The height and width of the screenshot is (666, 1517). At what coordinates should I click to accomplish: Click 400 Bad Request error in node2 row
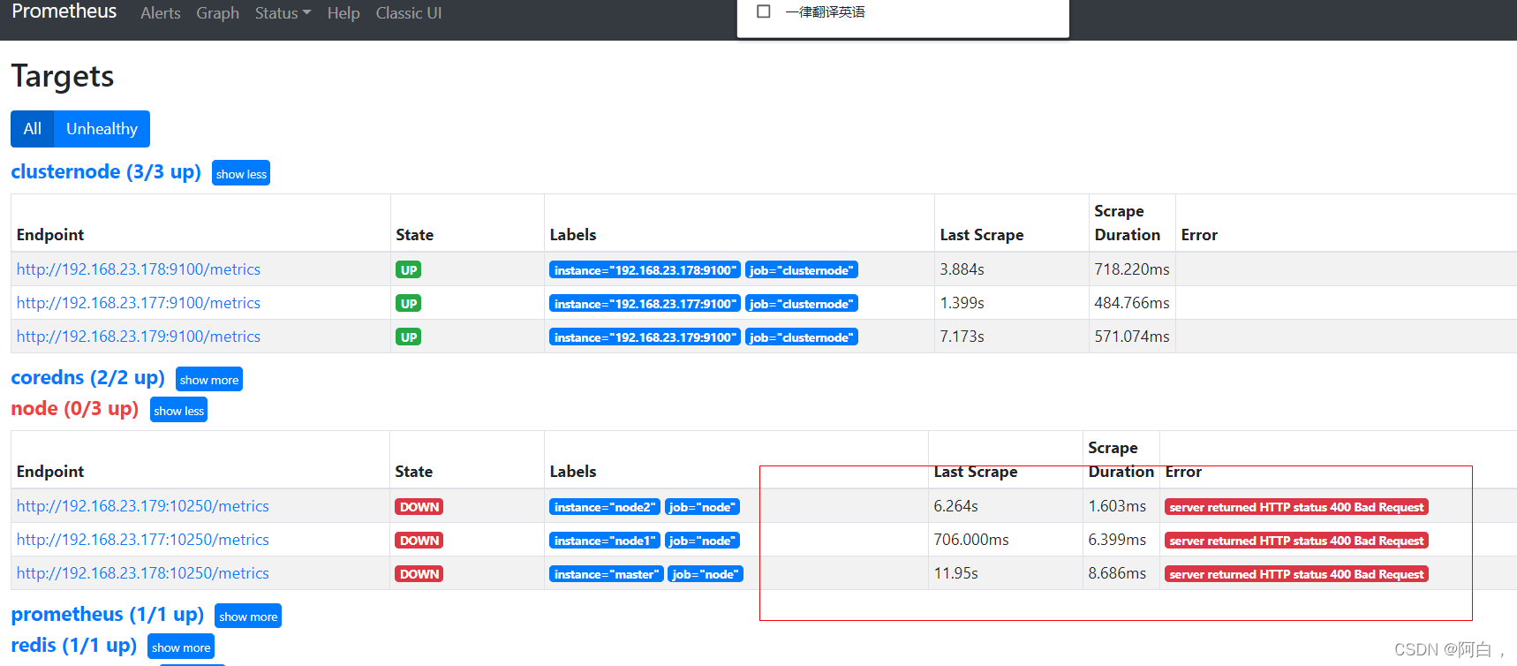tap(1296, 507)
